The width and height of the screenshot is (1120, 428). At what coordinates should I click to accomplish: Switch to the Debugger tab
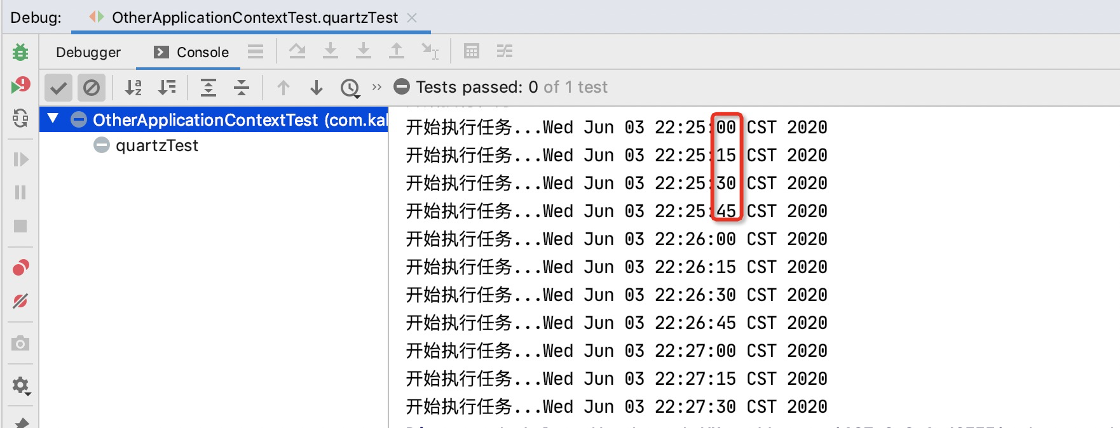tap(88, 52)
